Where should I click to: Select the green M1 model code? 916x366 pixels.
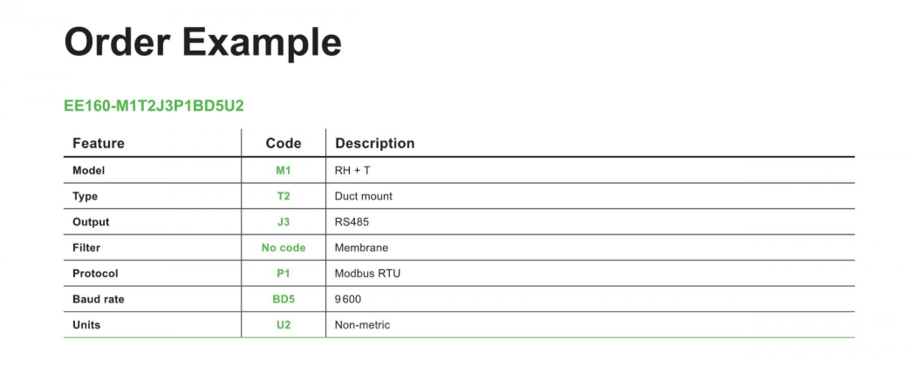[x=284, y=171]
